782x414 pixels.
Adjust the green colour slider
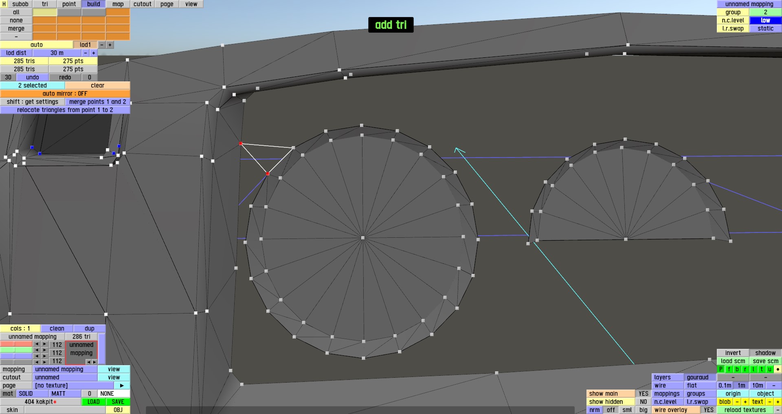16,350
